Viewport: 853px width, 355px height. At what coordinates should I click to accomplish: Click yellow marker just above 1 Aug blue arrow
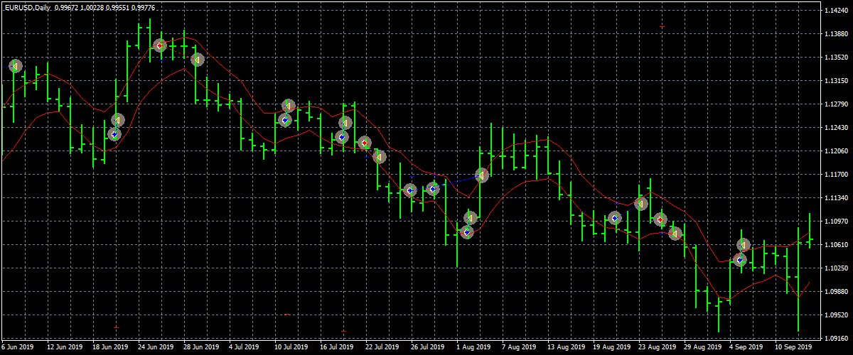[x=470, y=218]
